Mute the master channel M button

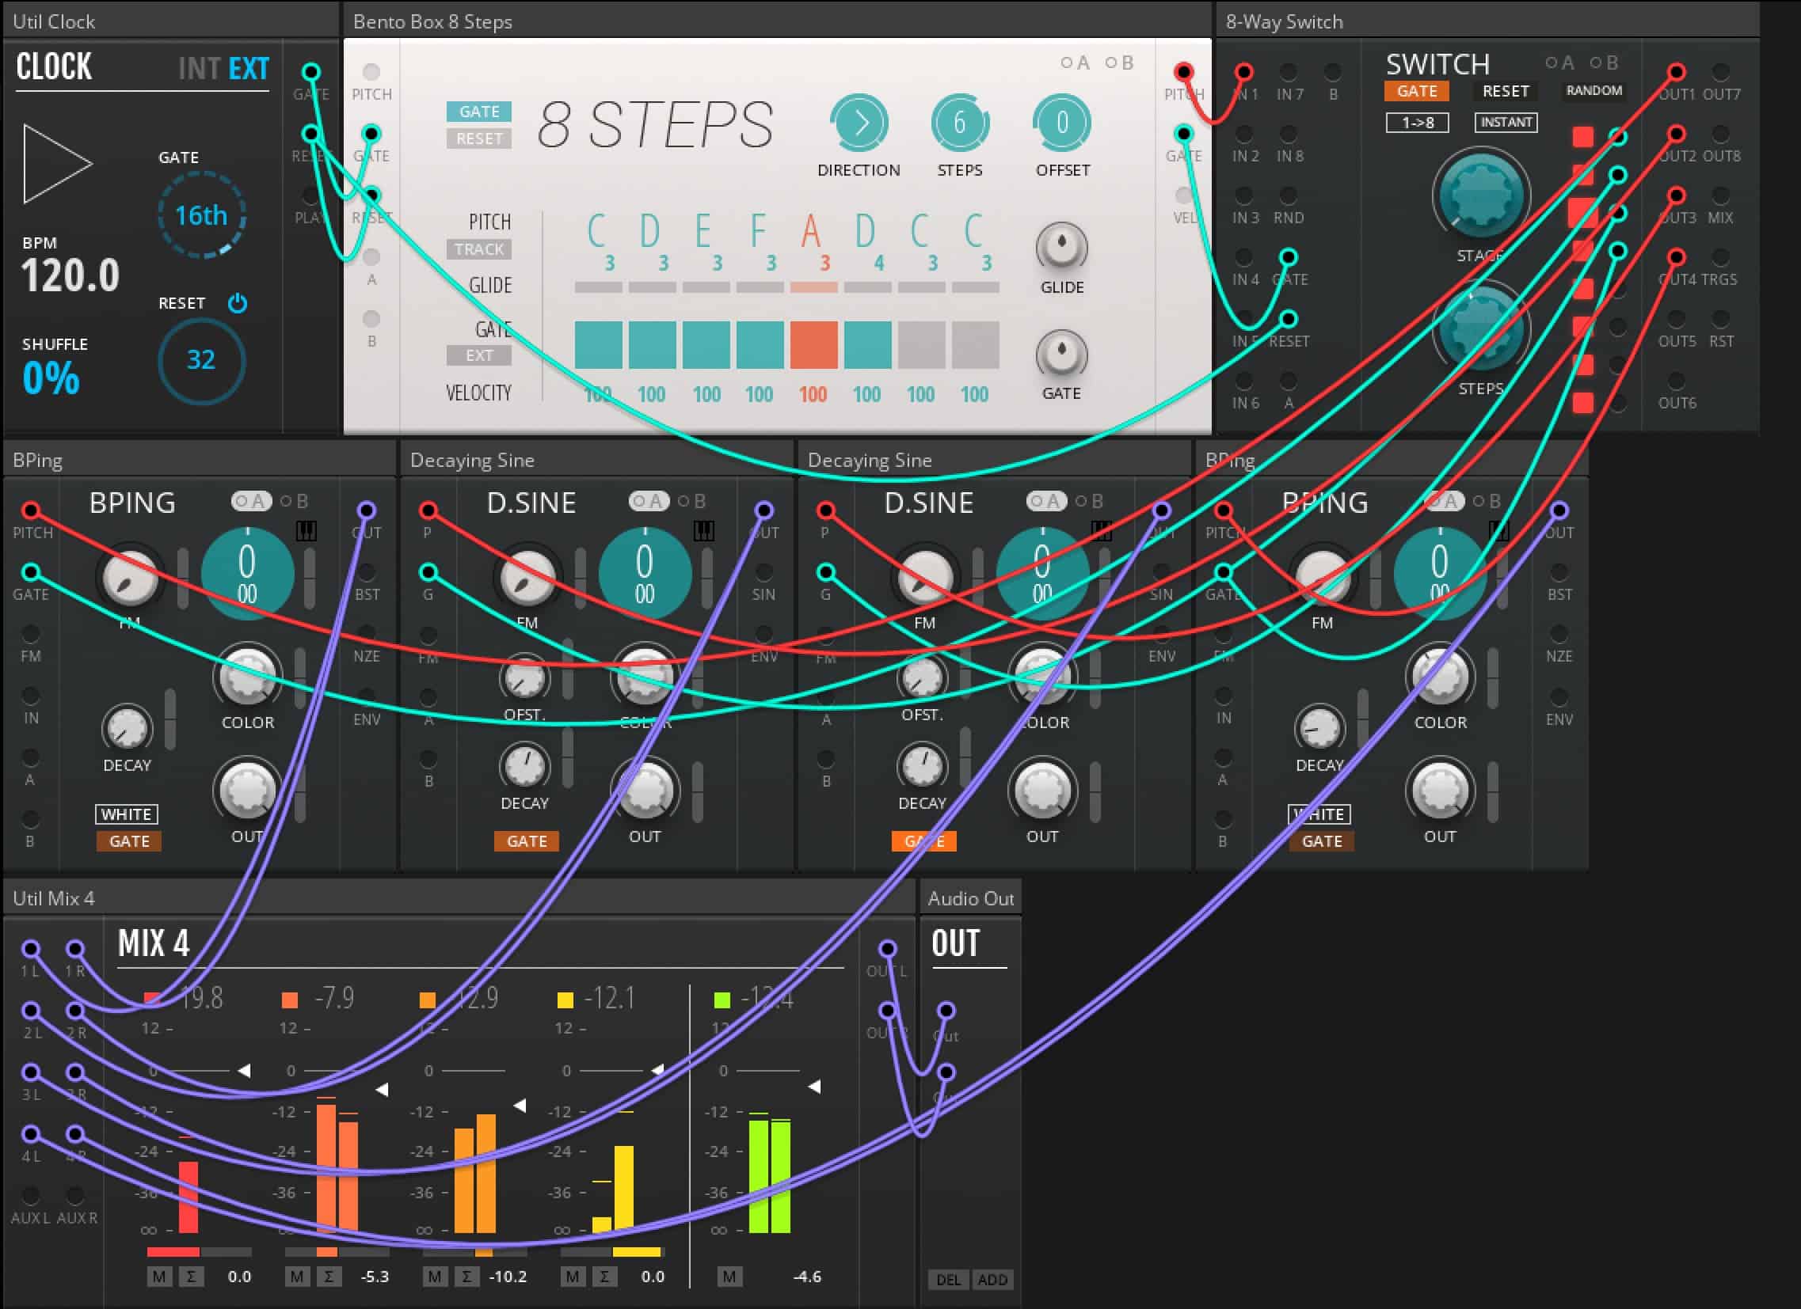pyautogui.click(x=729, y=1277)
